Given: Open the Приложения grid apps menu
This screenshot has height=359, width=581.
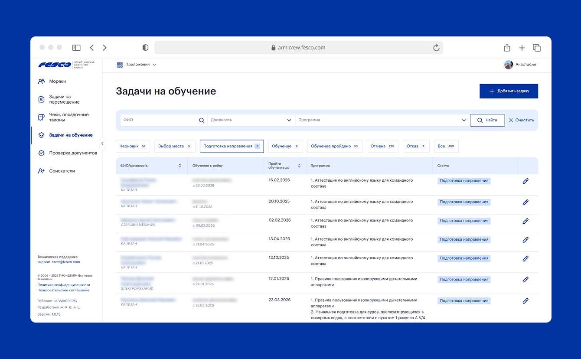Looking at the screenshot, I should click(x=136, y=65).
